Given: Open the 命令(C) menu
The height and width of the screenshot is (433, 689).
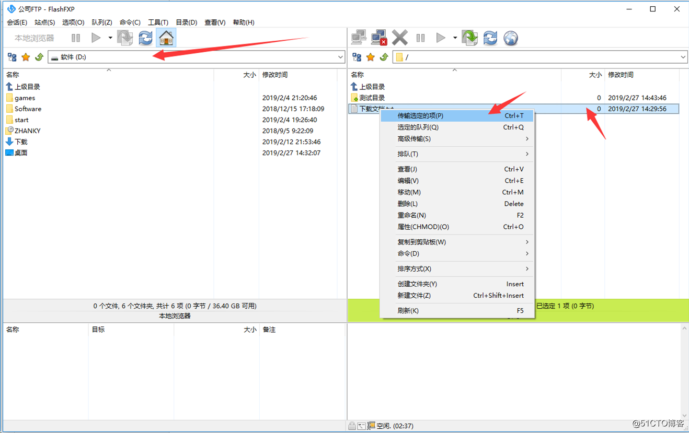Looking at the screenshot, I should point(130,22).
